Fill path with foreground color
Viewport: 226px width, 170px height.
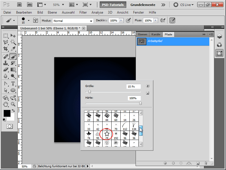[165, 163]
